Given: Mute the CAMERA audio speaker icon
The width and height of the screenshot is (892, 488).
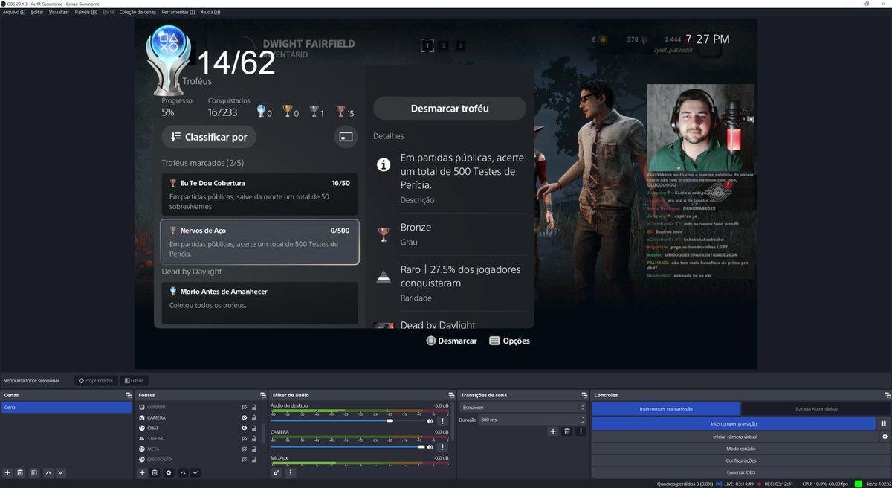Looking at the screenshot, I should coord(430,447).
